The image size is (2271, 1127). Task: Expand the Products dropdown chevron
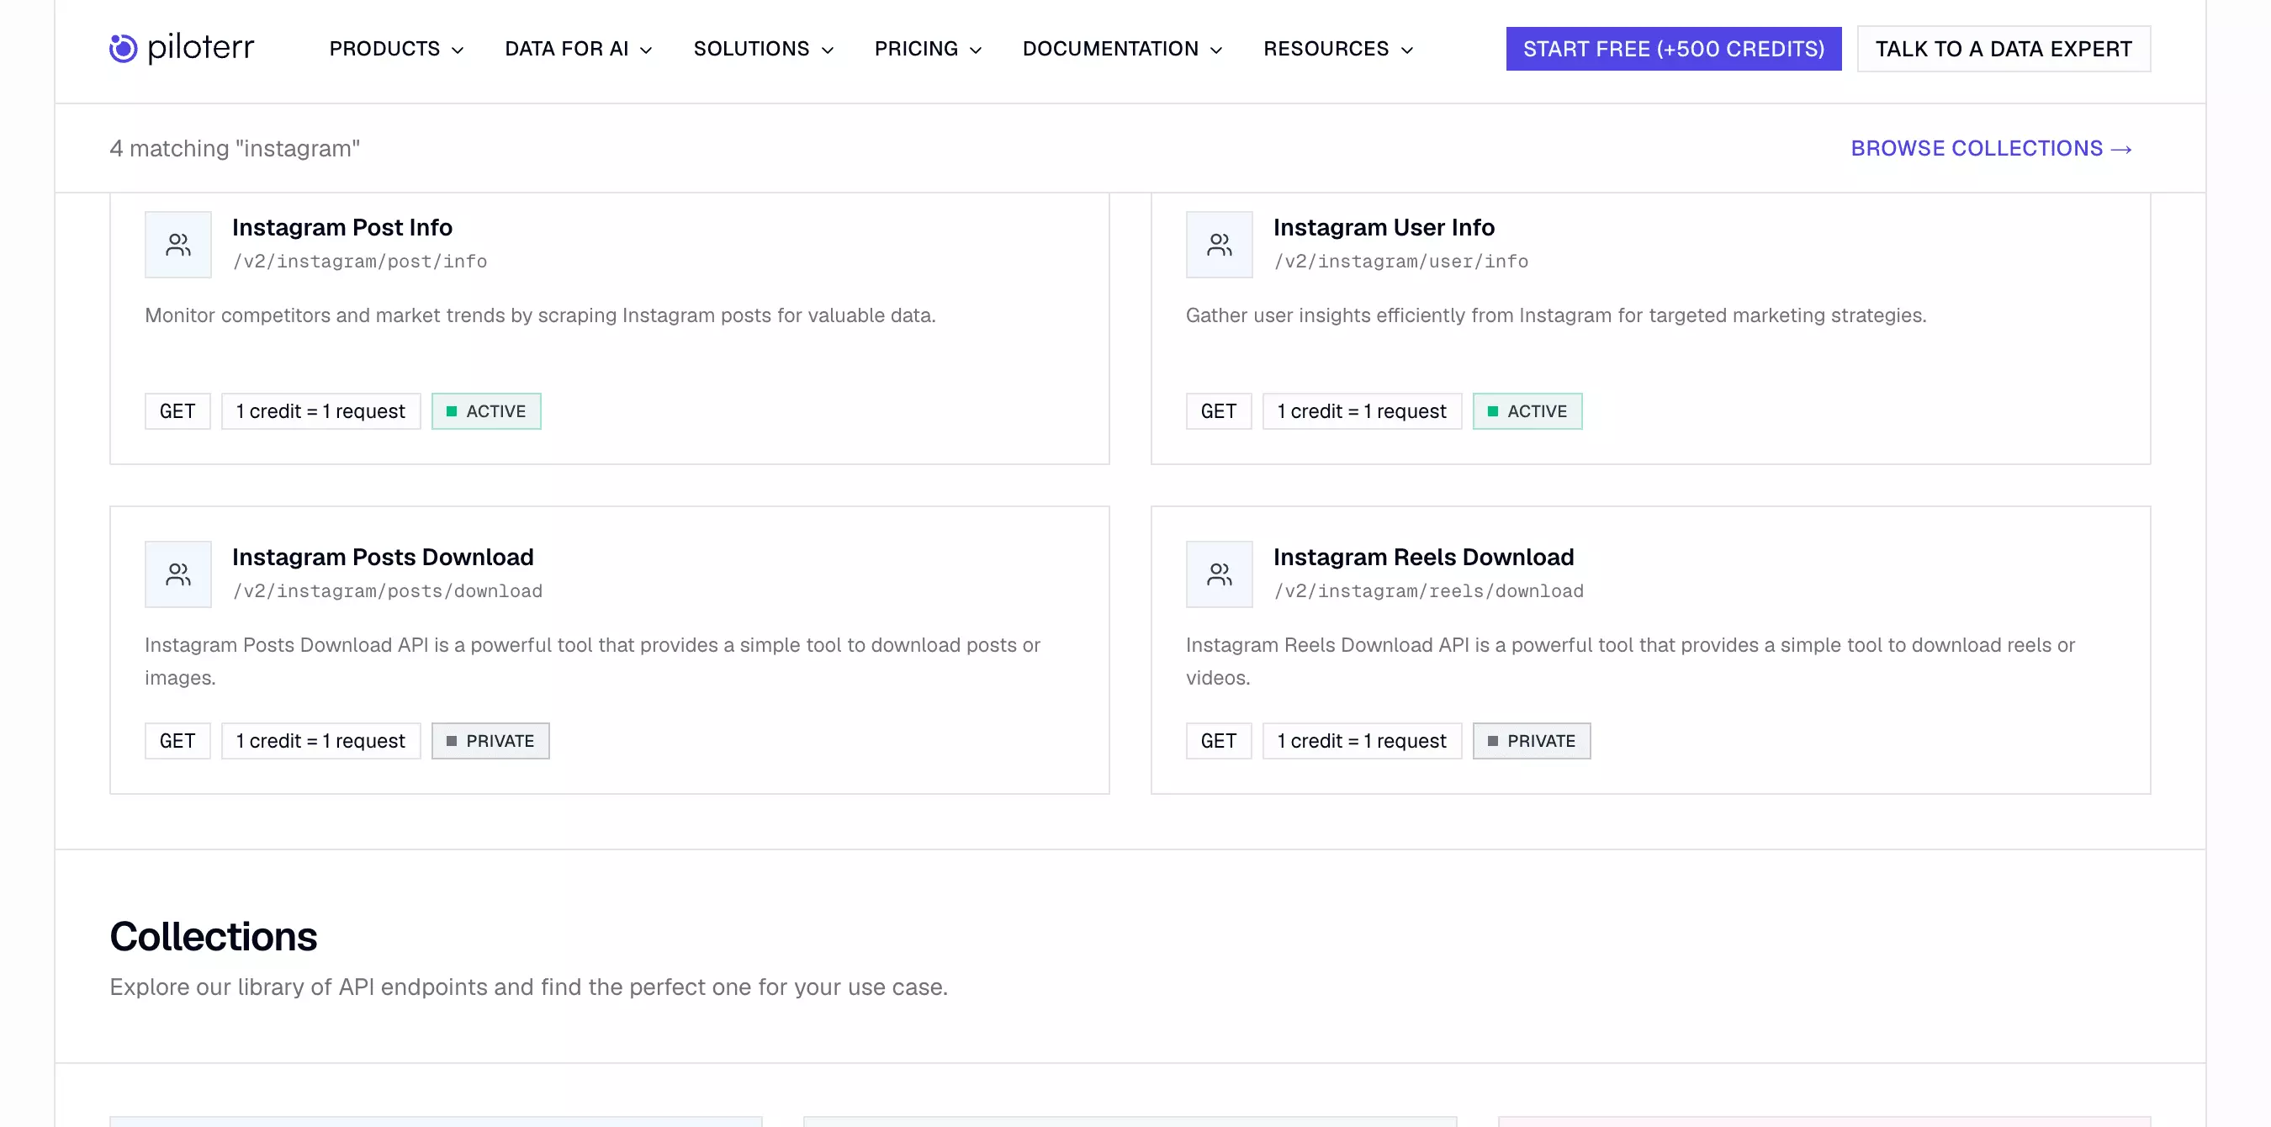pos(458,50)
